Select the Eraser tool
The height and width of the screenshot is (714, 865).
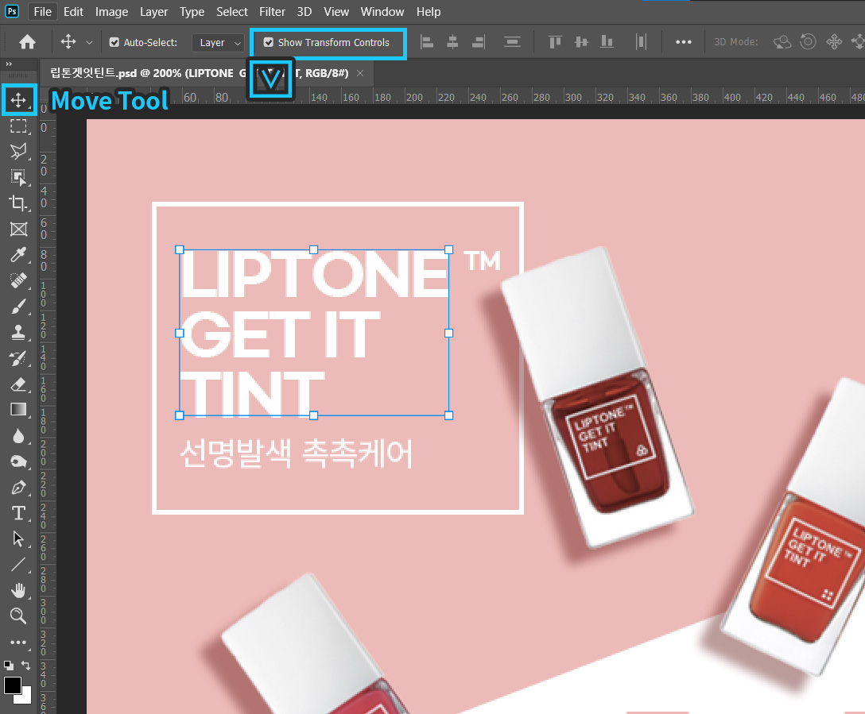18,384
